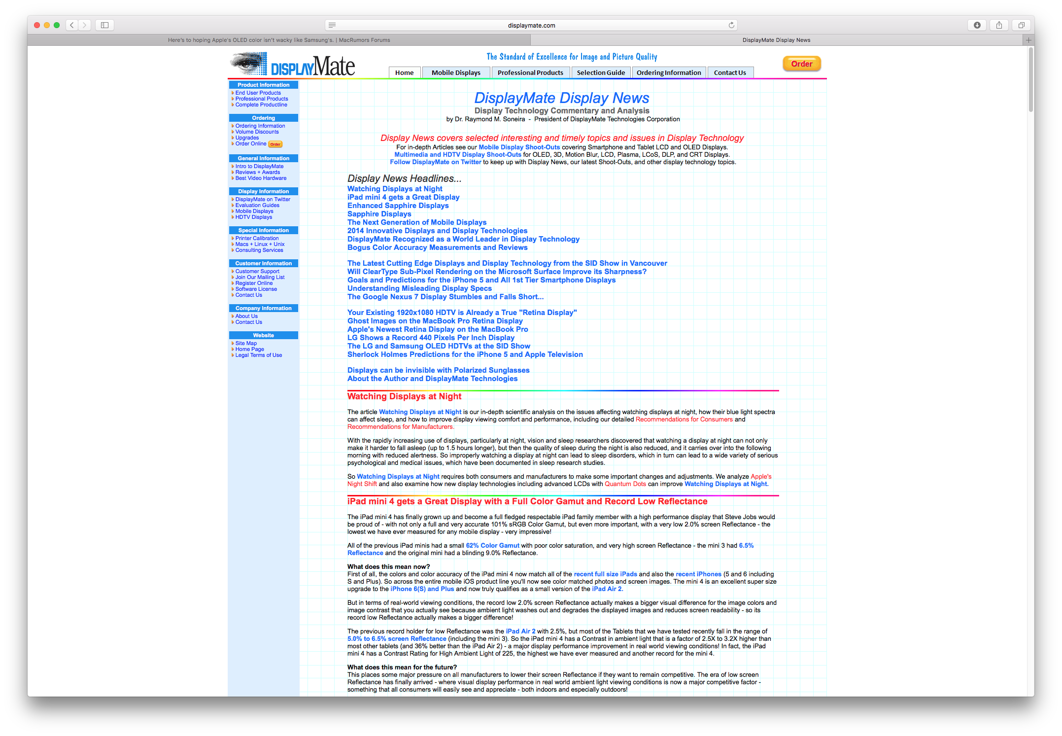Open Upgrades sidebar link

[247, 138]
